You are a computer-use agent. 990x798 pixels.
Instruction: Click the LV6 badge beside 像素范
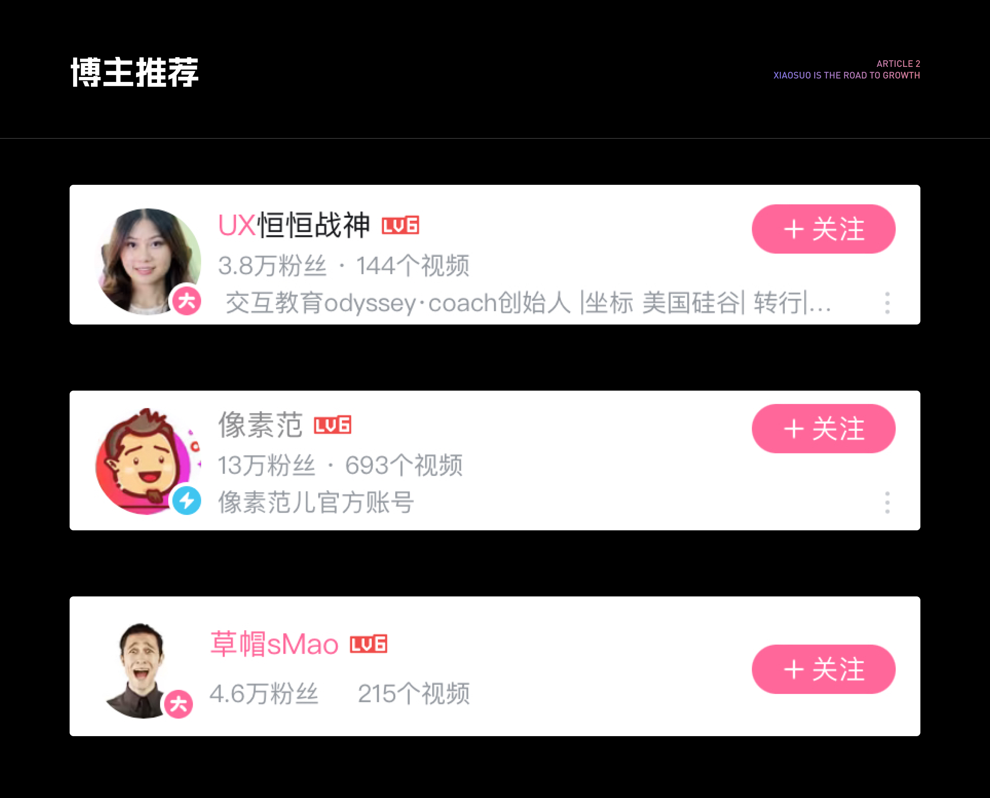[333, 425]
